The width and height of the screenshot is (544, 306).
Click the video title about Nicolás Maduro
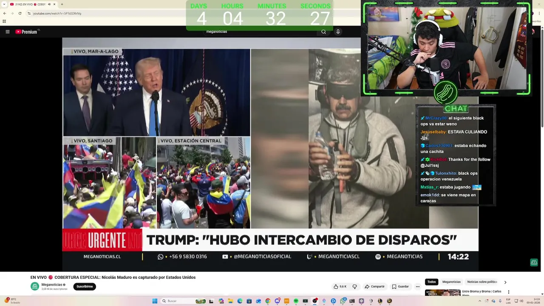(x=113, y=277)
